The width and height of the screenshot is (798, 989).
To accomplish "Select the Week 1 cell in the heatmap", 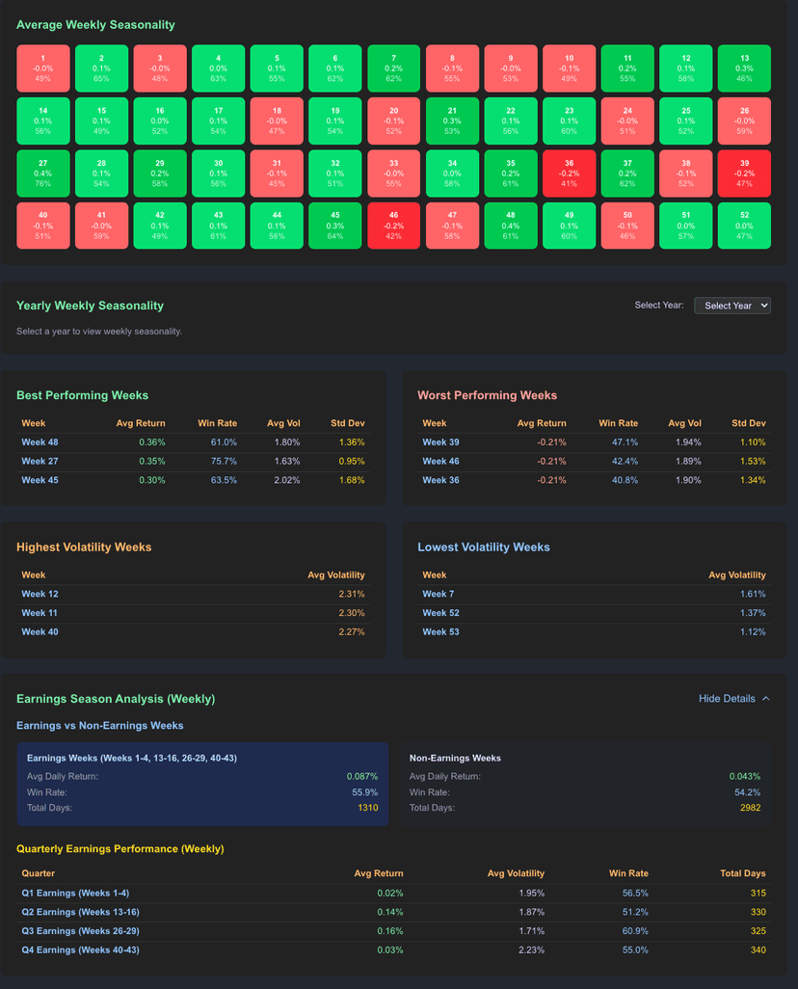I will coord(42,67).
